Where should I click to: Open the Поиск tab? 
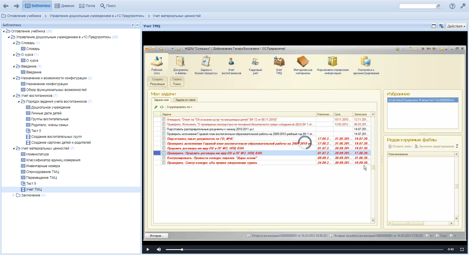[x=108, y=6]
